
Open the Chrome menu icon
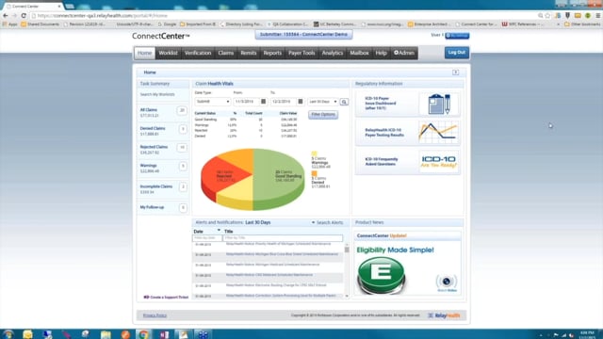coord(598,16)
